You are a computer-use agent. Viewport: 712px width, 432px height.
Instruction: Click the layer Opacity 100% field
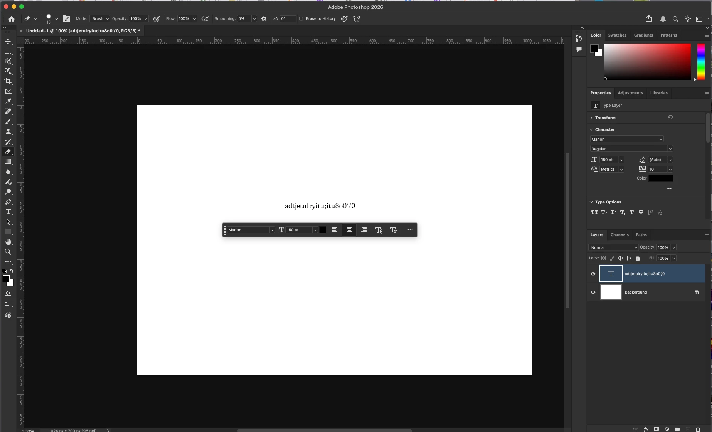[663, 247]
